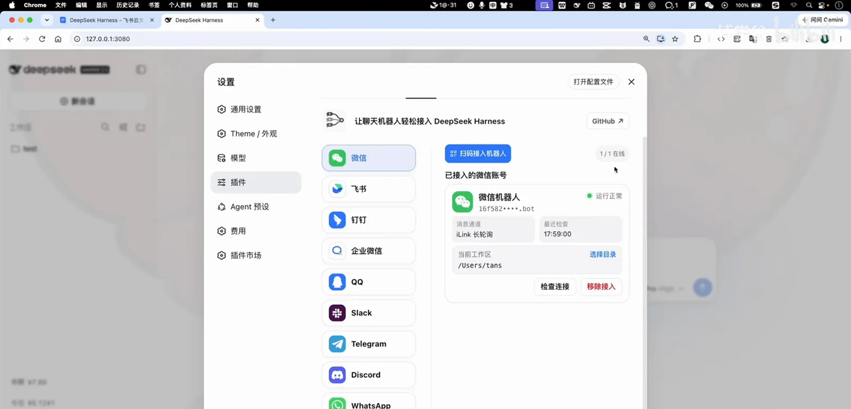Click the 1 / 1 在线 status badge
This screenshot has height=409, width=851.
(x=612, y=154)
